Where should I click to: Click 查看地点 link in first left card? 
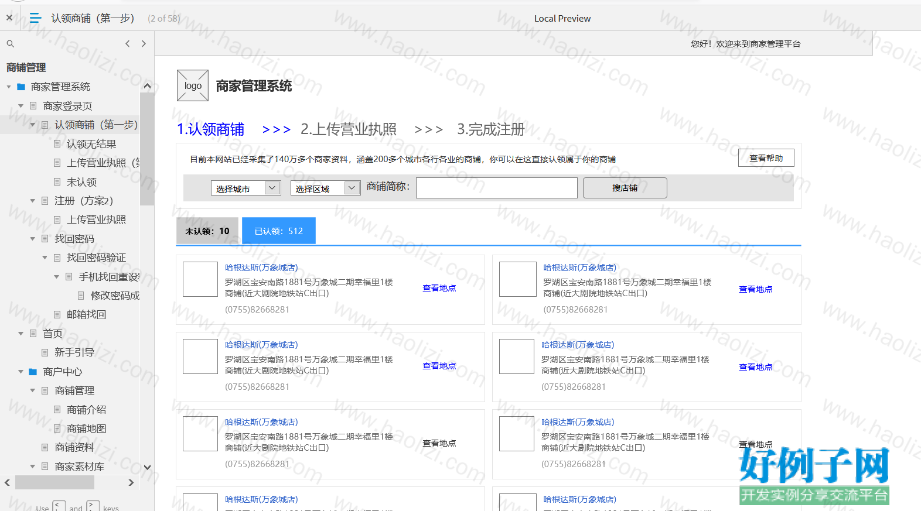(439, 288)
